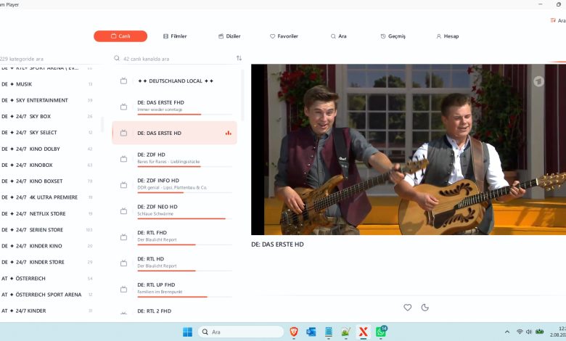Open the Windows Start menu

point(187,332)
